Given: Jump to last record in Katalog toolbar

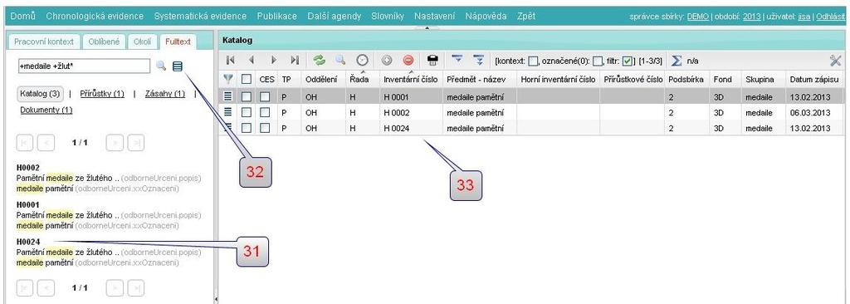Looking at the screenshot, I should tap(295, 61).
